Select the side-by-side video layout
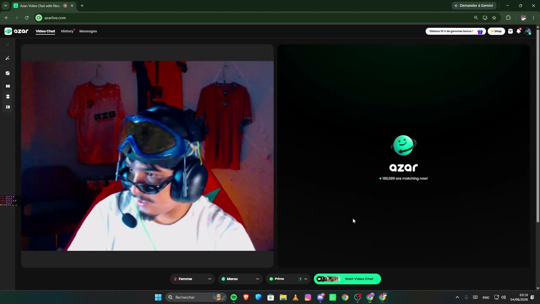This screenshot has width=540, height=304. tap(8, 86)
